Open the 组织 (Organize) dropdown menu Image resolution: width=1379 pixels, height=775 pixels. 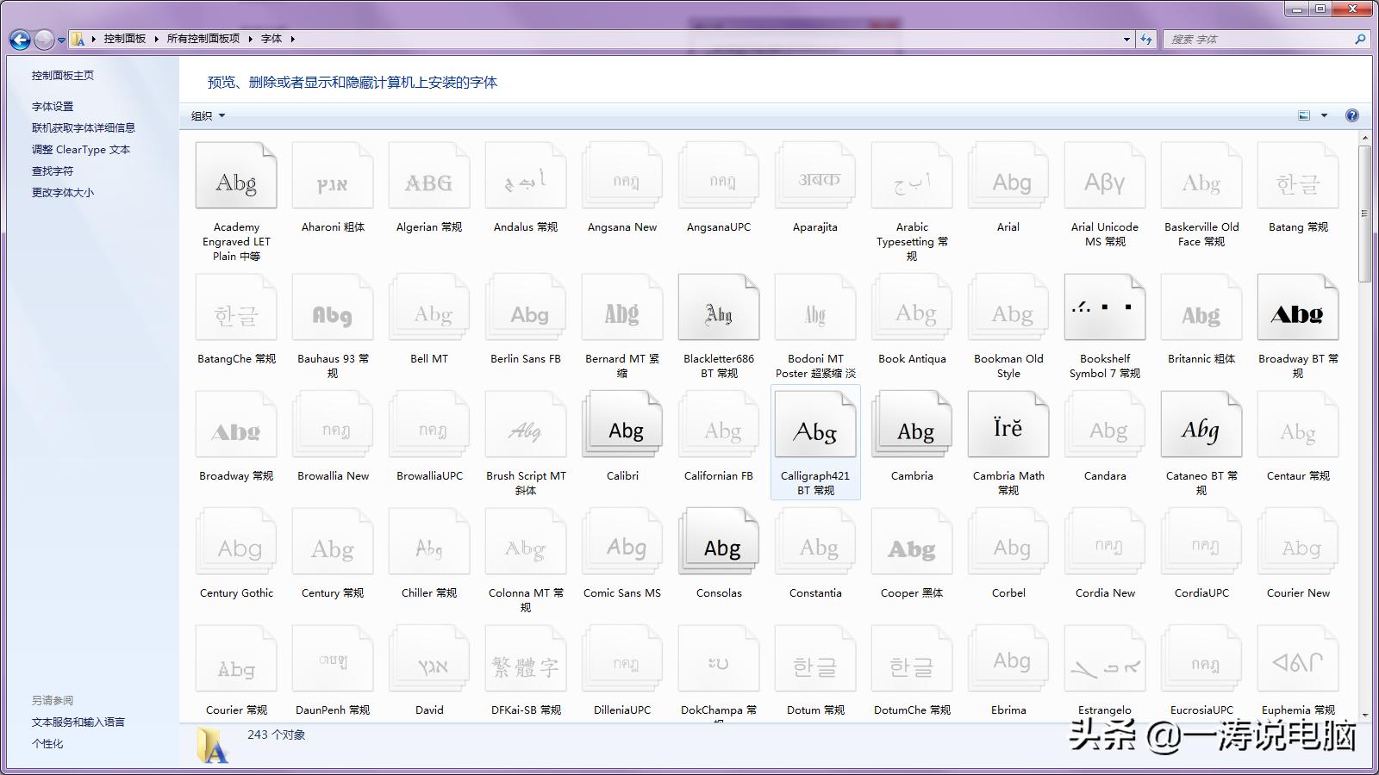208,116
